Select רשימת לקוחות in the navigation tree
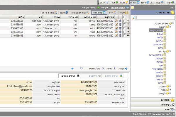176x117 pixels. (156, 30)
